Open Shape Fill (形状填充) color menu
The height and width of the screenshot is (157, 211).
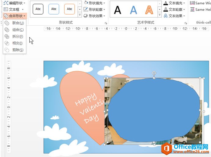[95, 3]
